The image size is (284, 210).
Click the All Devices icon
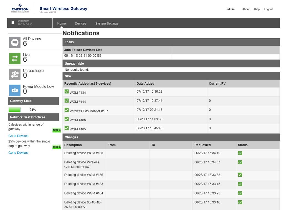15,42
